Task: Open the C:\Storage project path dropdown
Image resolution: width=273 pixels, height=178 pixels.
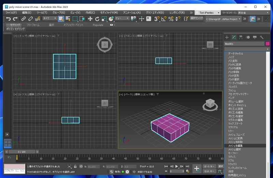Action: click(223, 19)
